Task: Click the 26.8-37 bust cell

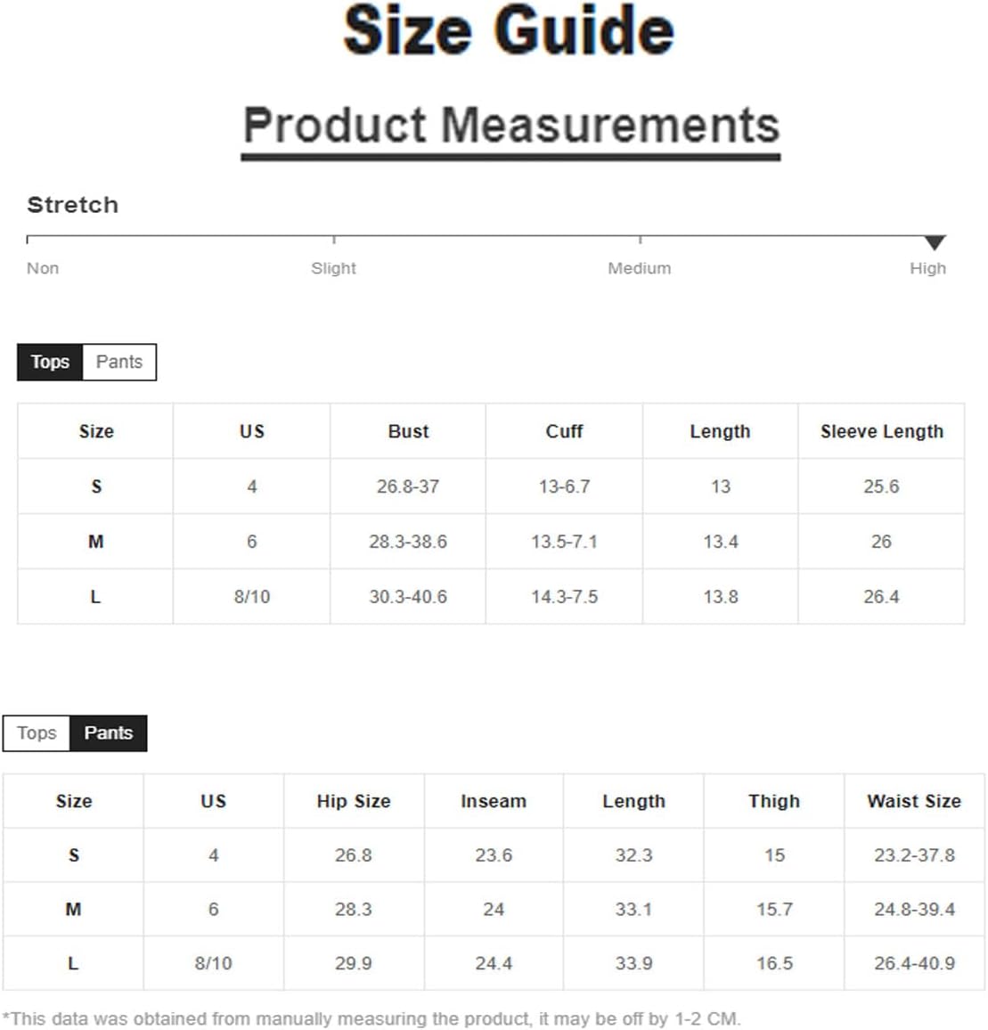Action: (x=408, y=486)
